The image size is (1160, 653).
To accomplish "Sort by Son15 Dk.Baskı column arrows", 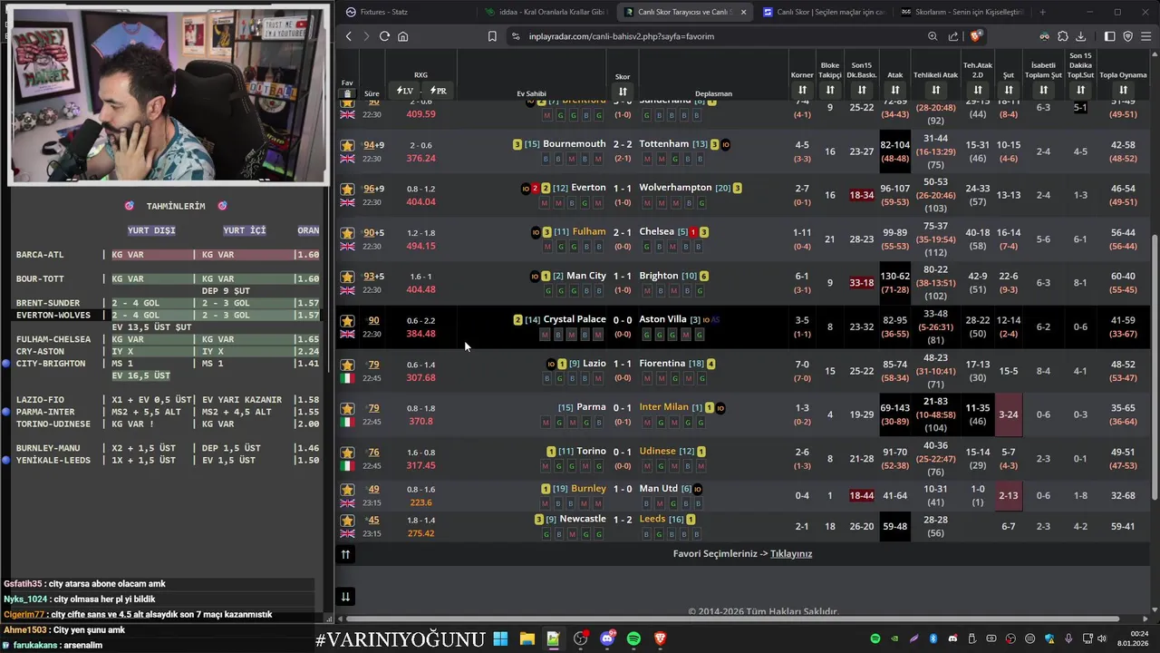I will pyautogui.click(x=862, y=90).
